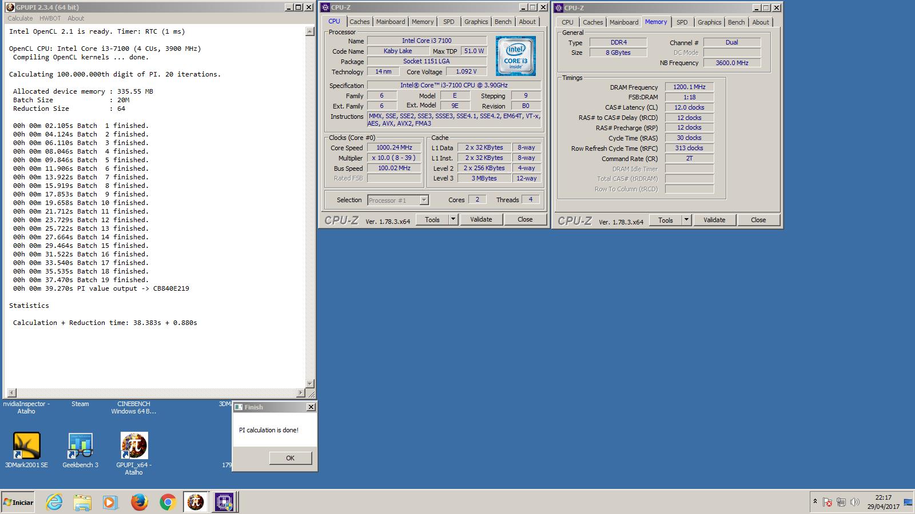Click Close button in right CPU-Z
915x514 pixels.
758,220
